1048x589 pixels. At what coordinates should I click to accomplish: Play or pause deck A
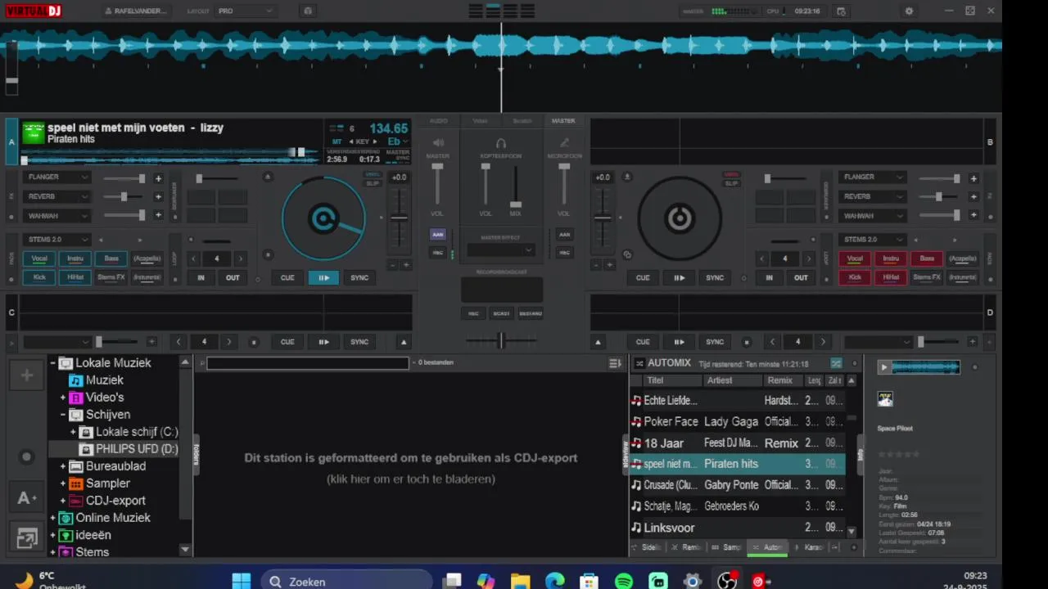323,277
